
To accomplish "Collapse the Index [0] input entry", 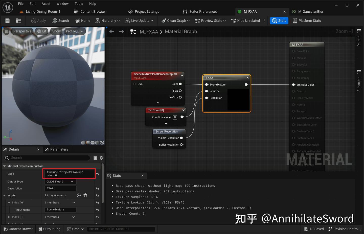I will point(9,202).
